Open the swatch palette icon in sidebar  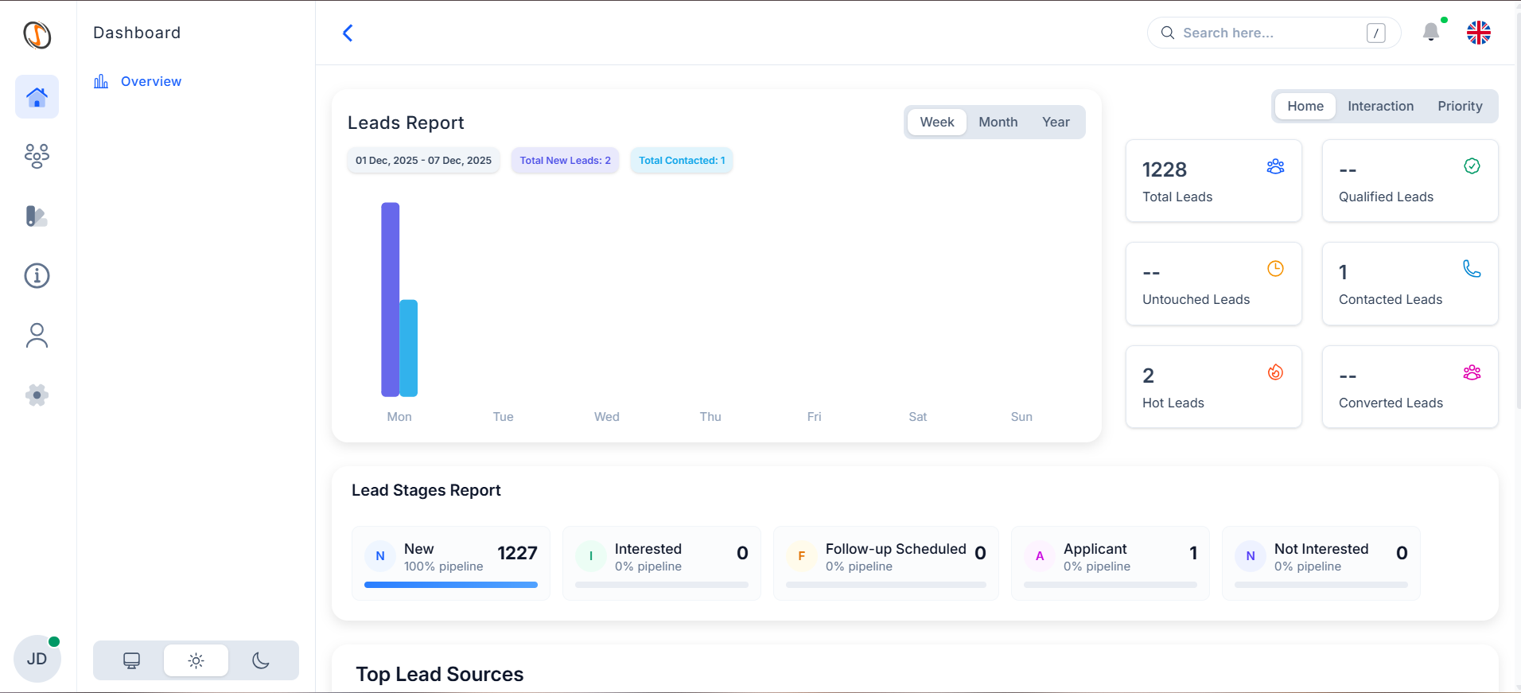coord(37,216)
